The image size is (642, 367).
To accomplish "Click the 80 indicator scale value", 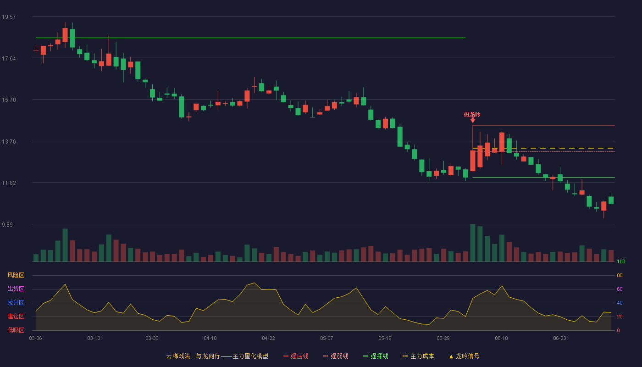I will click(x=620, y=275).
